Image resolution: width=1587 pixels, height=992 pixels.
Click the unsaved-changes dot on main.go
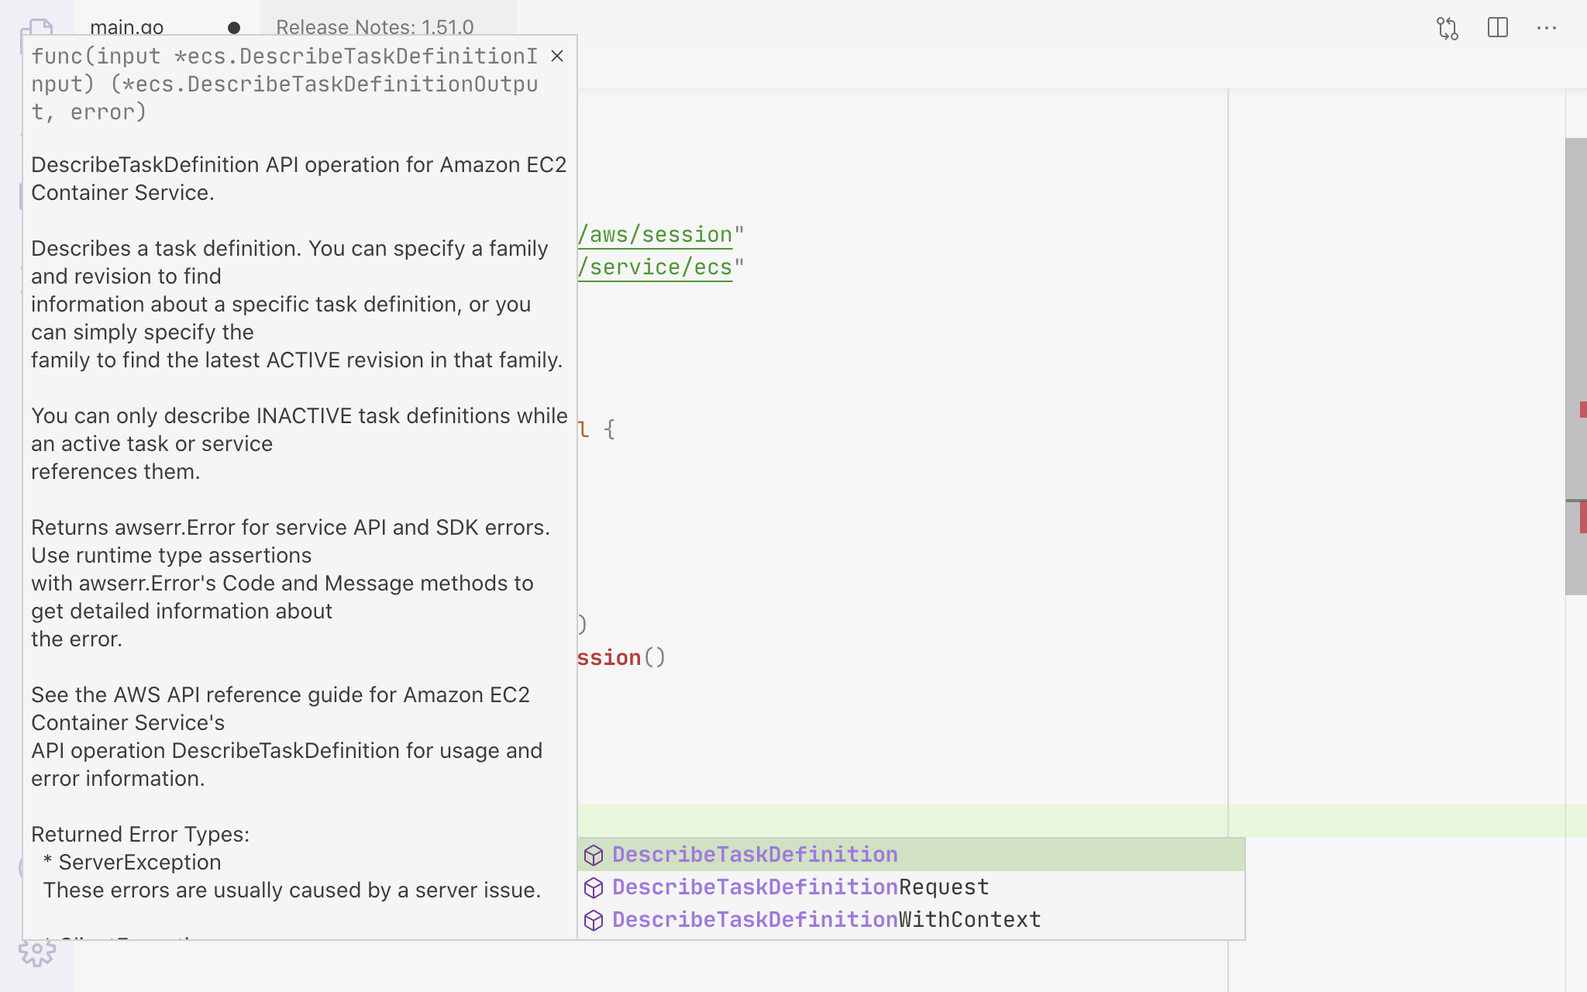click(x=235, y=28)
